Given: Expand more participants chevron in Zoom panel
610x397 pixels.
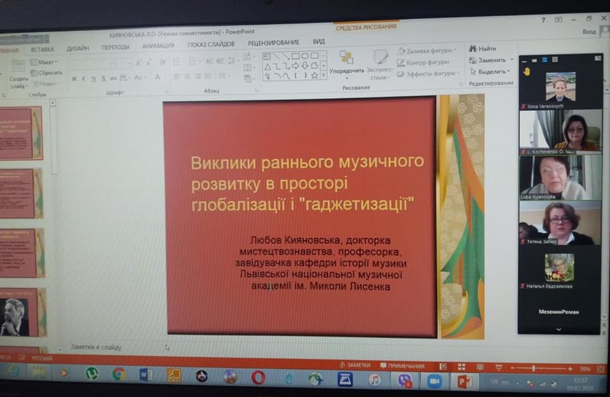Looking at the screenshot, I should pyautogui.click(x=559, y=330).
